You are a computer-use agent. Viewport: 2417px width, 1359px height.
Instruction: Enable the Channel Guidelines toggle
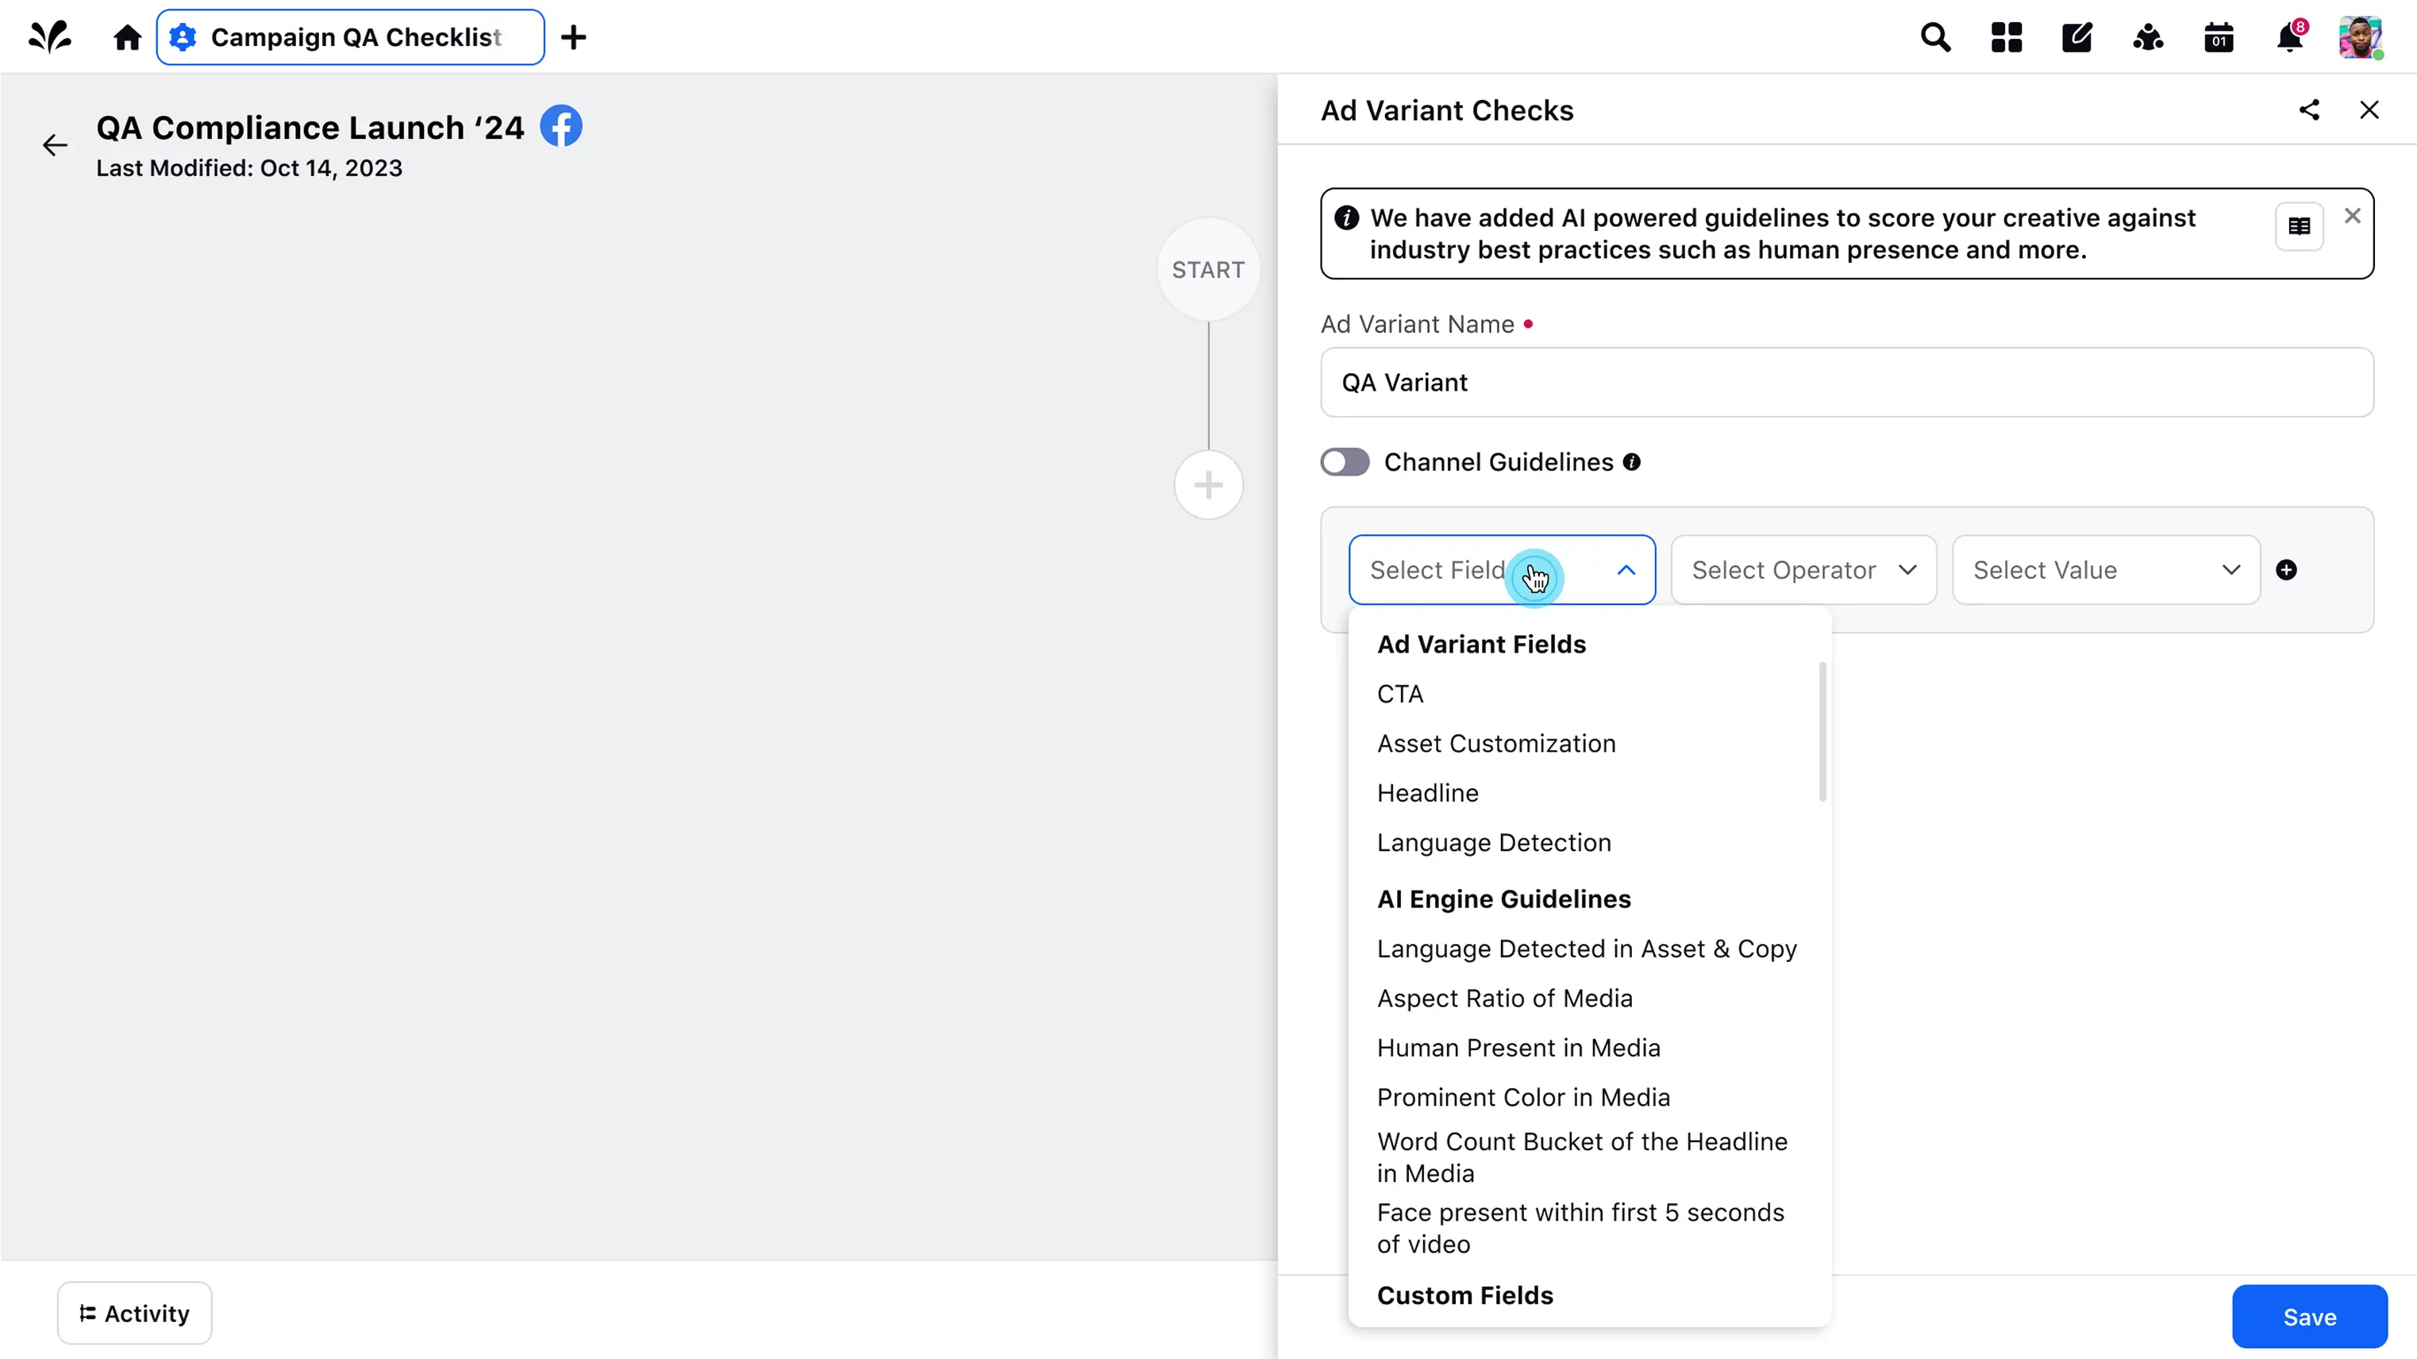coord(1345,462)
